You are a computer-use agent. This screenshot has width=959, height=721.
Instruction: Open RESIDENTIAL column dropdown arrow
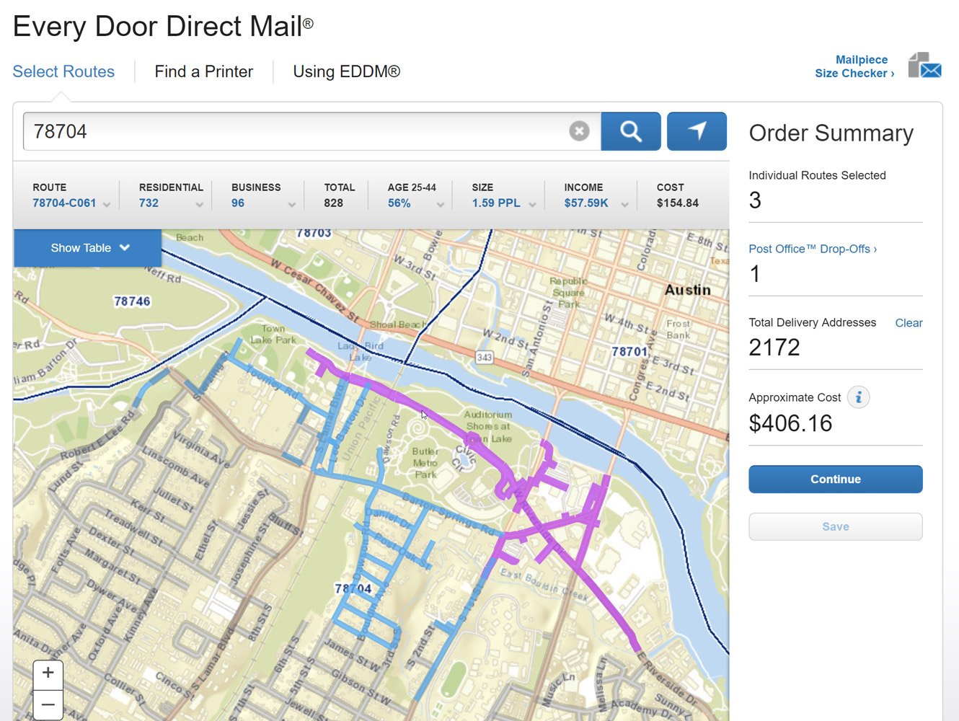click(x=199, y=205)
